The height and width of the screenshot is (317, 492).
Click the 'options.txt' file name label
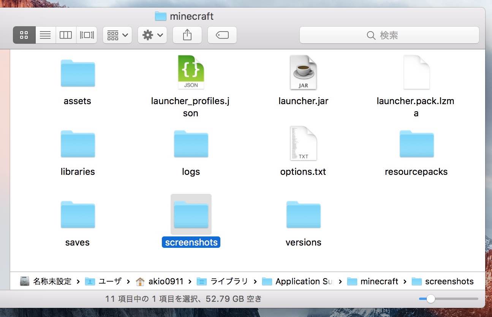303,172
